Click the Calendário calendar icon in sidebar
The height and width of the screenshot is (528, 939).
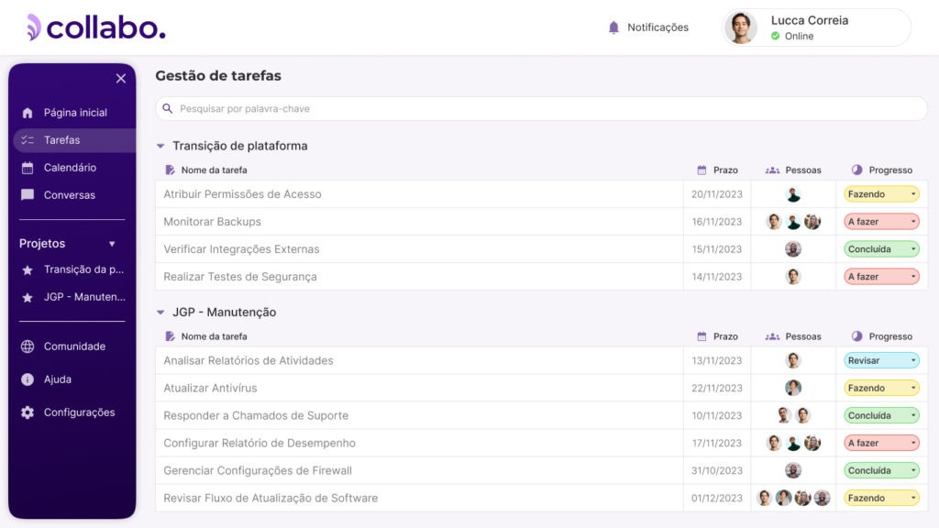pos(28,168)
